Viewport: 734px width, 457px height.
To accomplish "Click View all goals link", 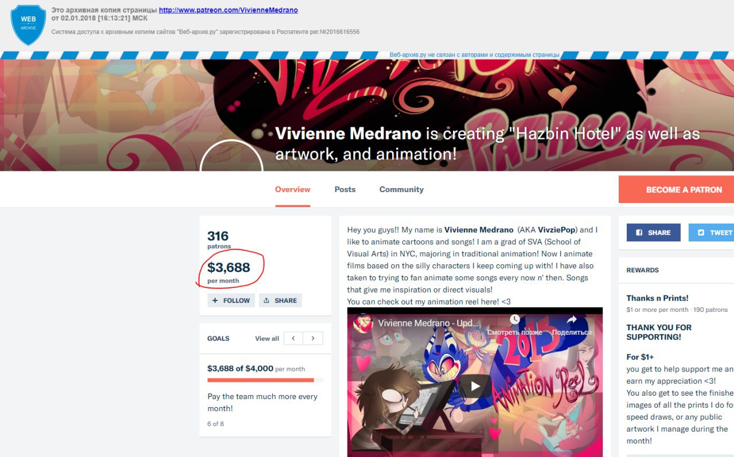I will [267, 338].
